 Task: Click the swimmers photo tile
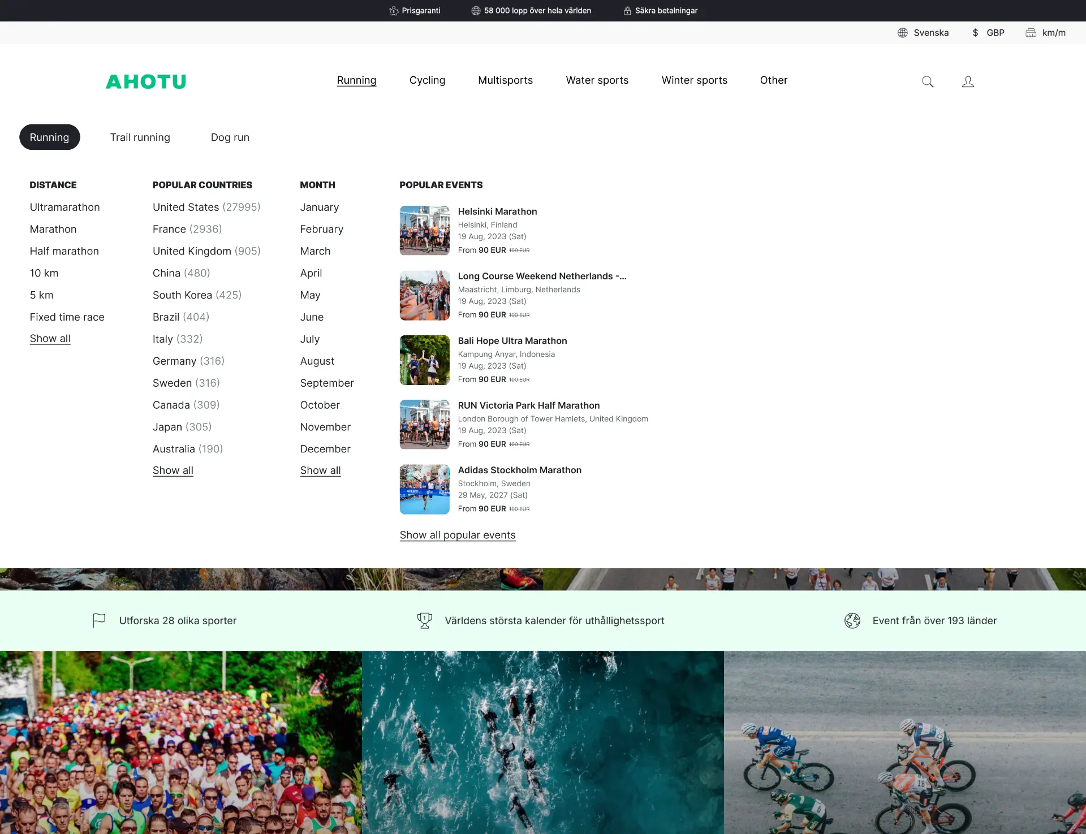(542, 742)
